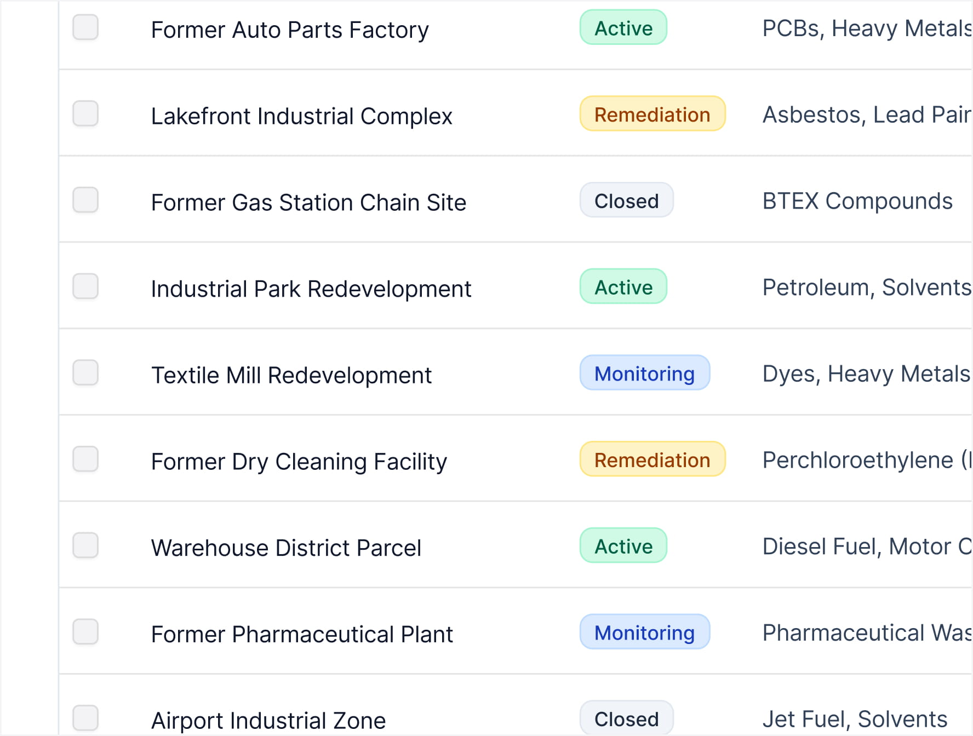Select the Former Dry Cleaning Facility checkbox
Screen dimensions: 973x736
[x=85, y=459]
